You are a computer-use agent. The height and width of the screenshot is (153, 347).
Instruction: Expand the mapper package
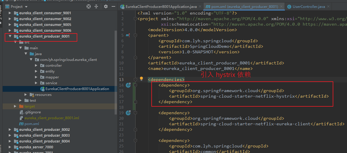tap(36, 77)
